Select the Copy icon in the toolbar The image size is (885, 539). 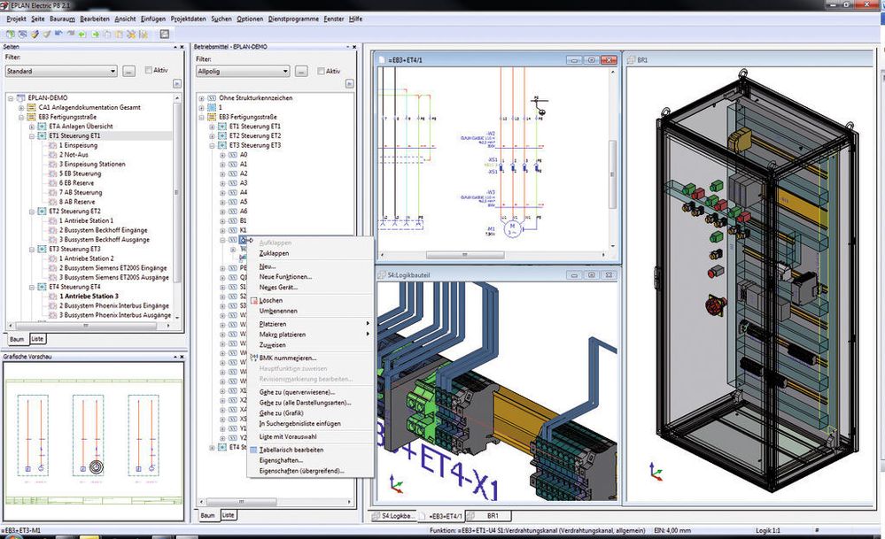coord(106,34)
